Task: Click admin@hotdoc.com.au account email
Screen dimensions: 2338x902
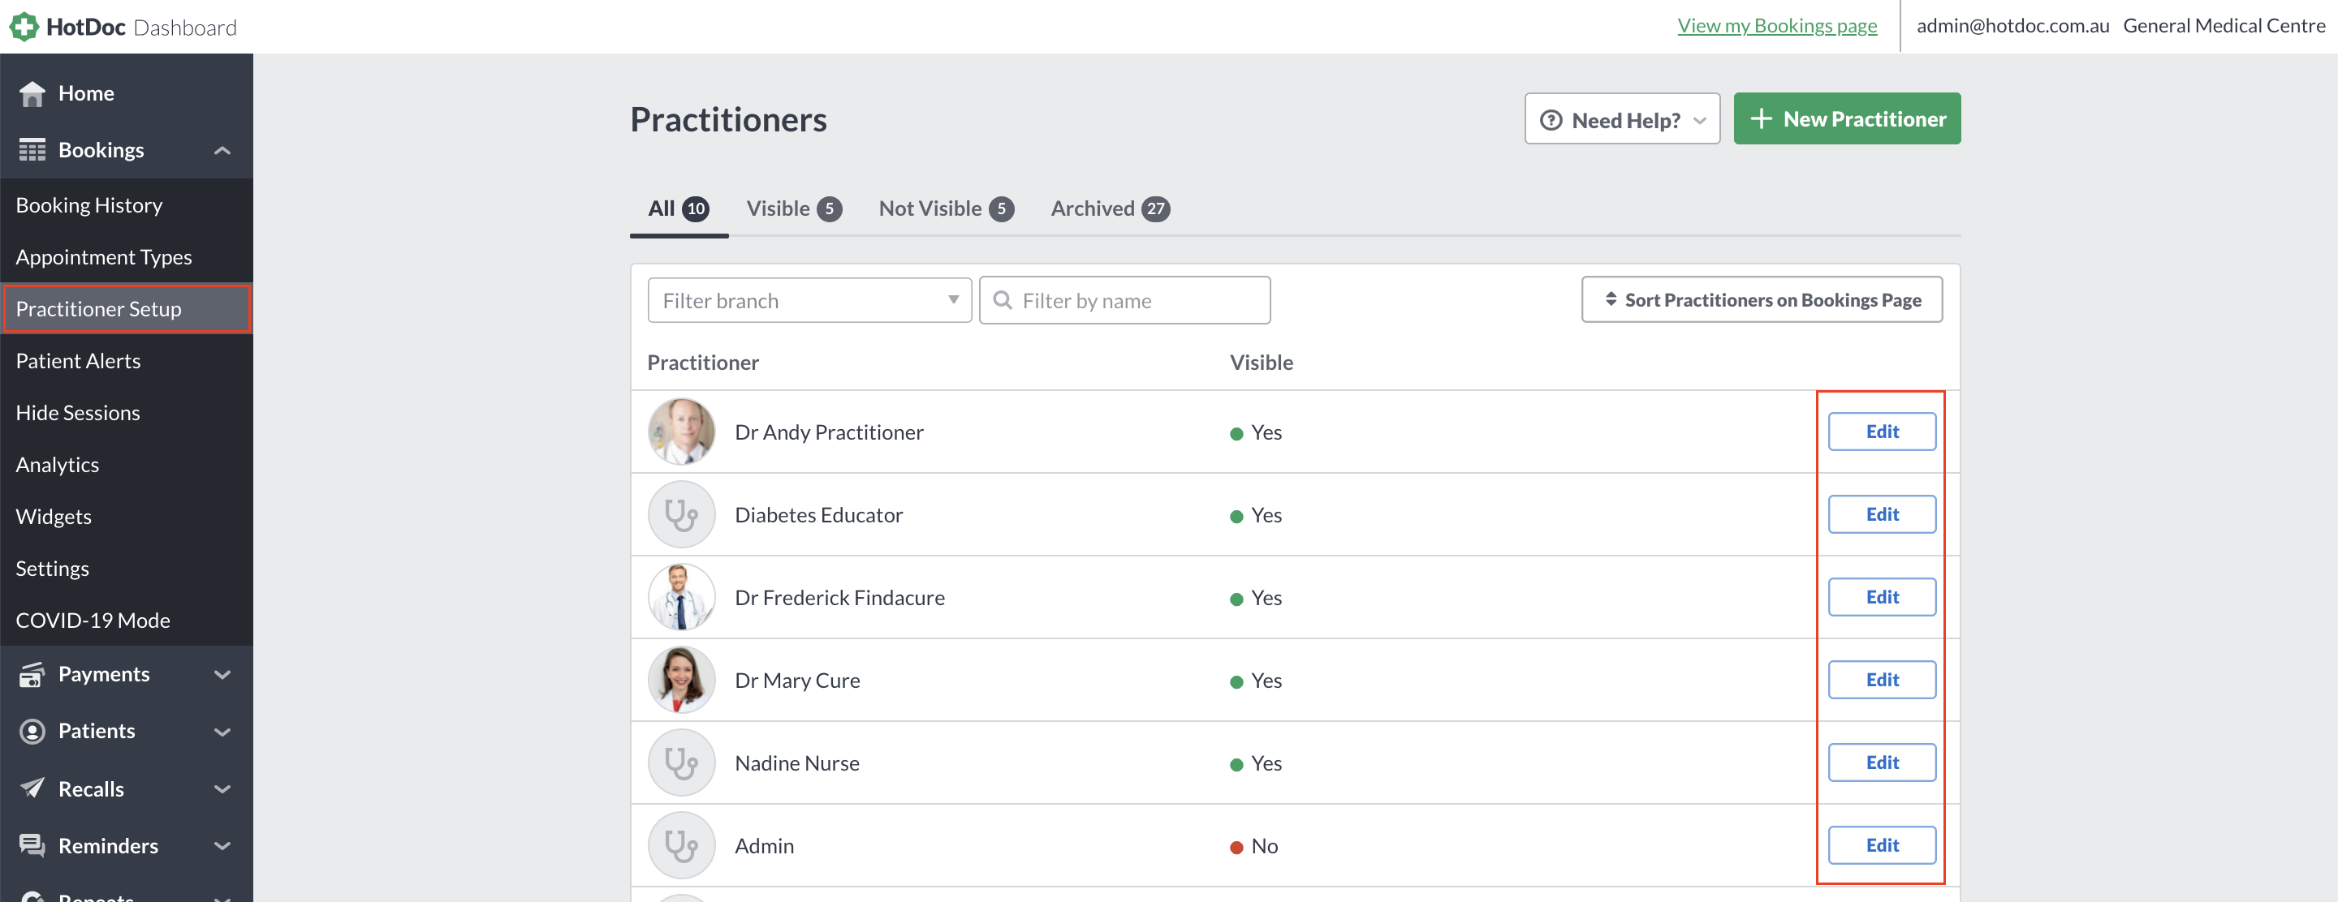Action: 2012,25
